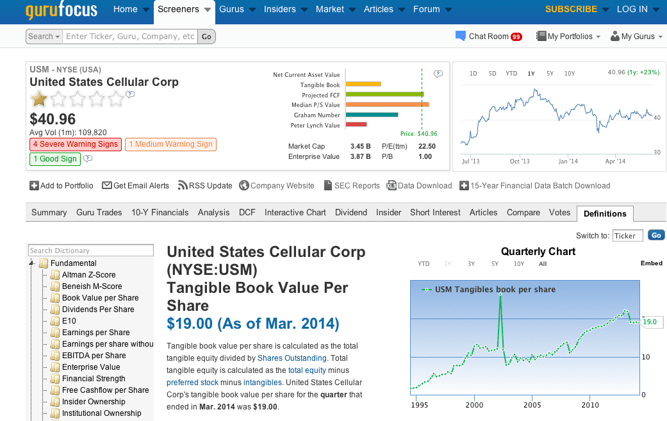This screenshot has width=667, height=421.
Task: Click the E10 folder icon
Action: (55, 320)
